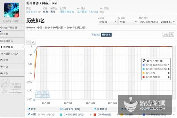Viewport: 177px width, 118px height.
Task: Click the icon beside 推荐
Action: (x=2, y=60)
